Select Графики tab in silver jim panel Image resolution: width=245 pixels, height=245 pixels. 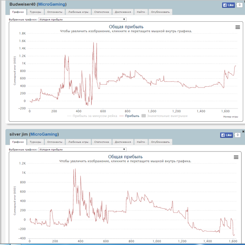pyautogui.click(x=18, y=142)
